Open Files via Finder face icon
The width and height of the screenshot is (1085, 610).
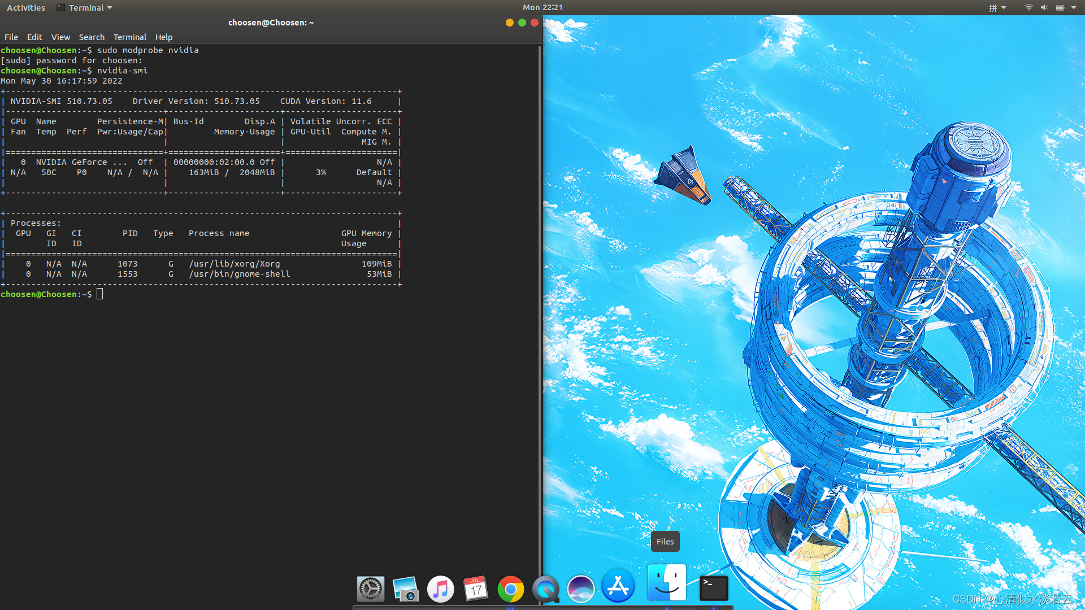[666, 583]
